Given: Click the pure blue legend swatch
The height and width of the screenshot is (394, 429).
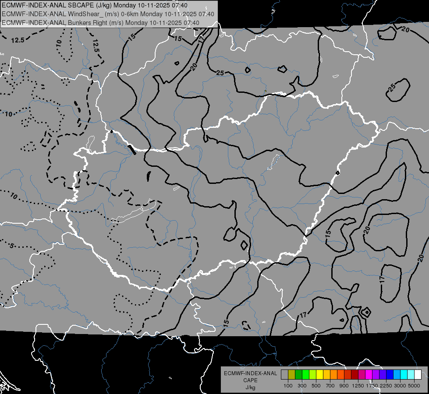Looking at the screenshot, I should (x=390, y=375).
